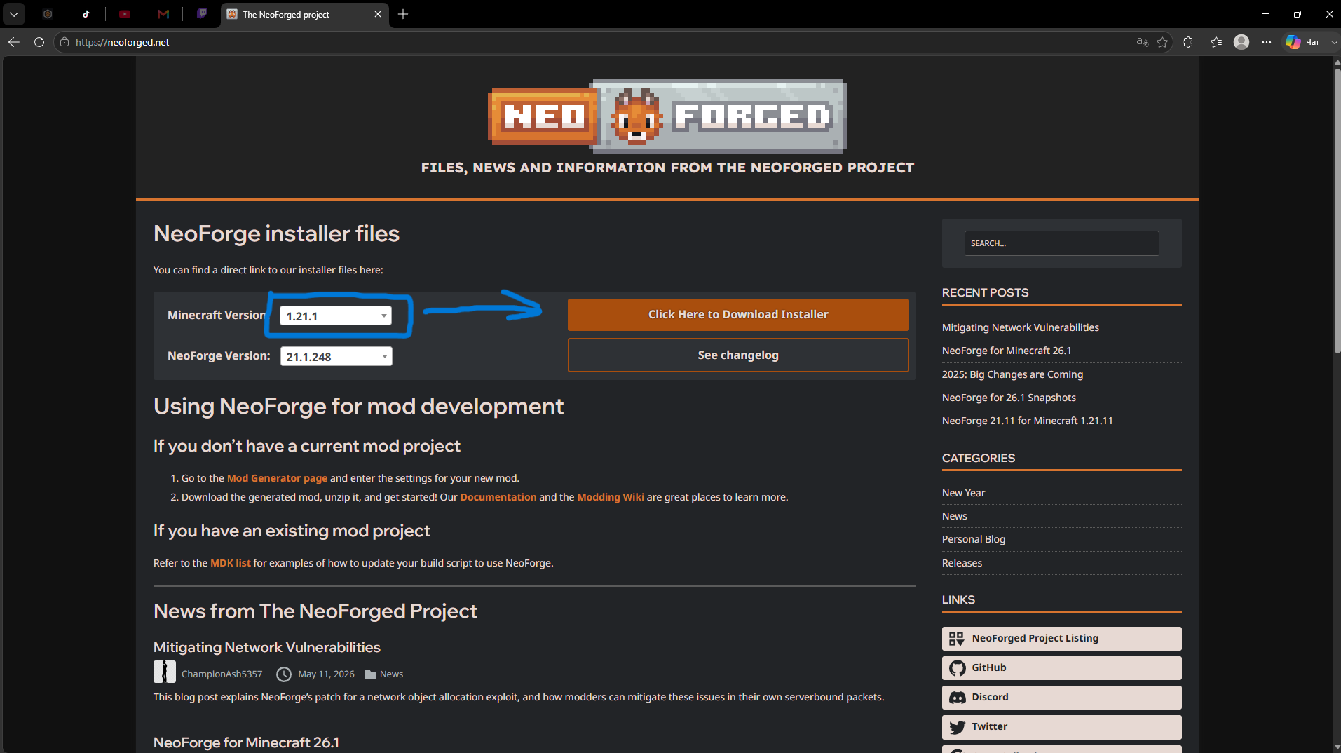Open the Minecraft Version 1.21.1 dropdown
Image resolution: width=1341 pixels, height=753 pixels.
(x=336, y=316)
